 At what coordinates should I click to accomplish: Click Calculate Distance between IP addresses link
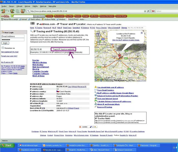114,101
